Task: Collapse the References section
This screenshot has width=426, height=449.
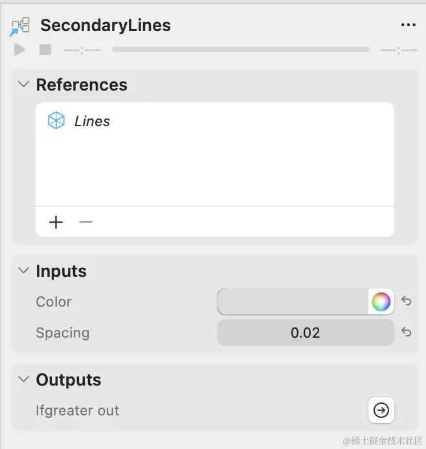Action: tap(24, 85)
